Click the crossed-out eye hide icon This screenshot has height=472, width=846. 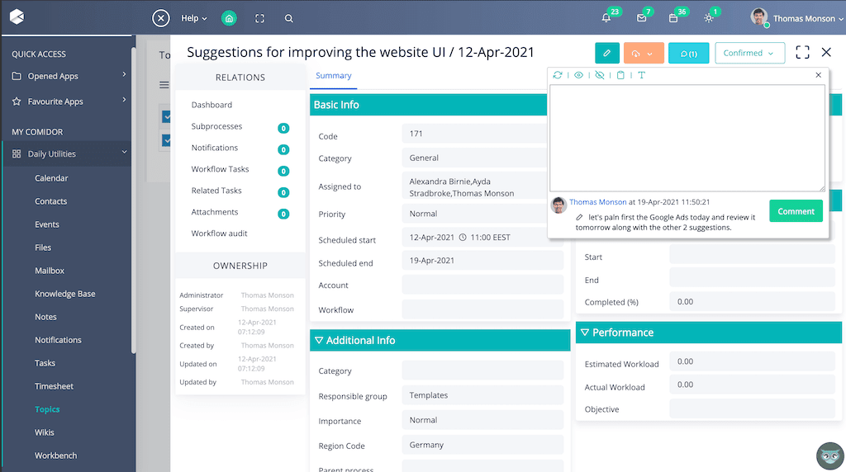[x=600, y=75]
